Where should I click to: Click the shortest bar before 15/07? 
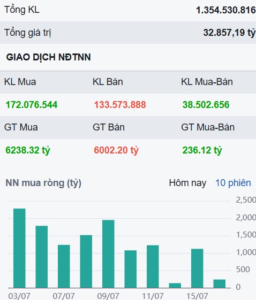click(175, 286)
